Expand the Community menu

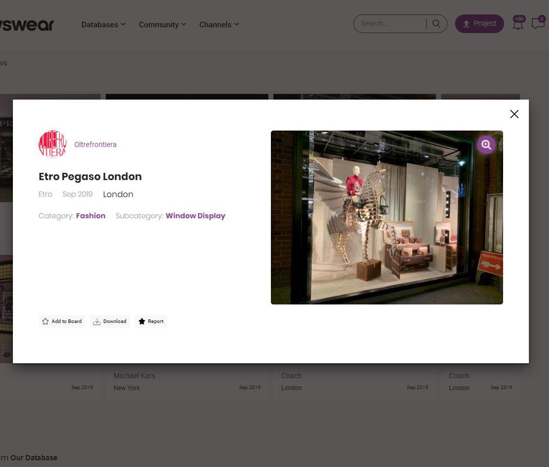[x=163, y=24]
